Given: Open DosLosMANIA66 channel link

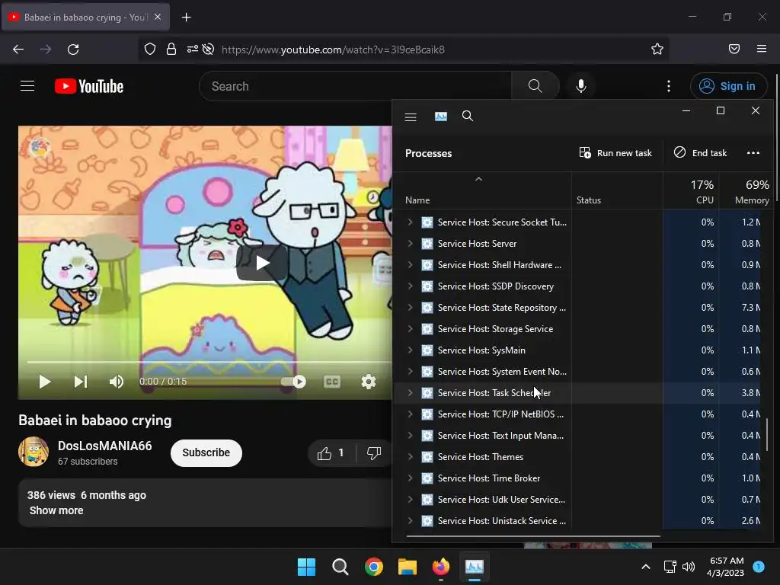Looking at the screenshot, I should click(104, 446).
